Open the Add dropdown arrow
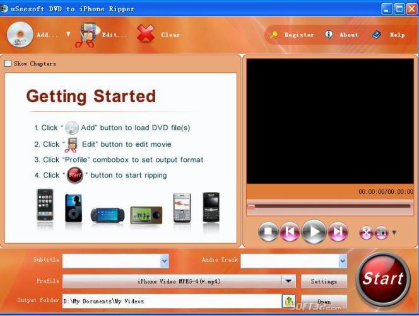This screenshot has height=316, width=419. click(68, 34)
